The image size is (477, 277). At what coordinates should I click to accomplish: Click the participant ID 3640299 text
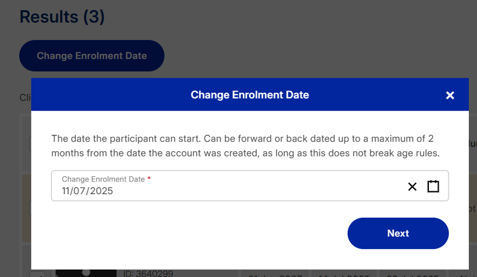point(148,273)
